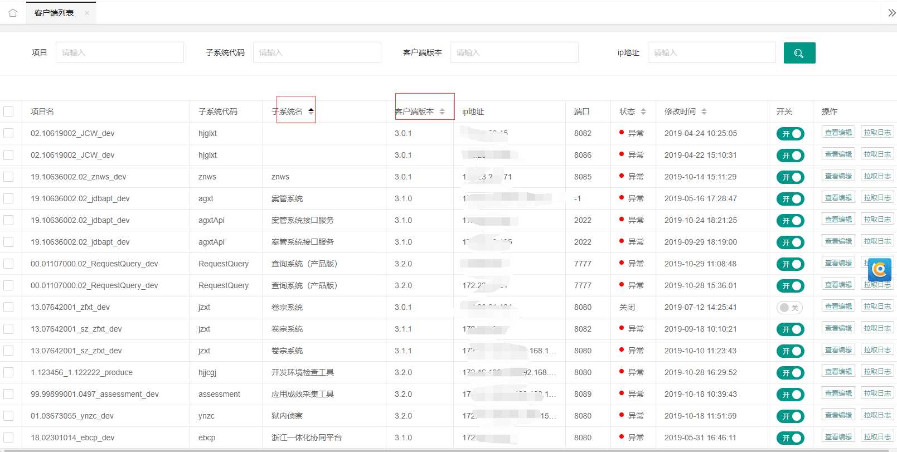Image resolution: width=897 pixels, height=452 pixels.
Task: Check the hjjcgj 开发环境检查工具 row checkbox
Action: (8, 372)
